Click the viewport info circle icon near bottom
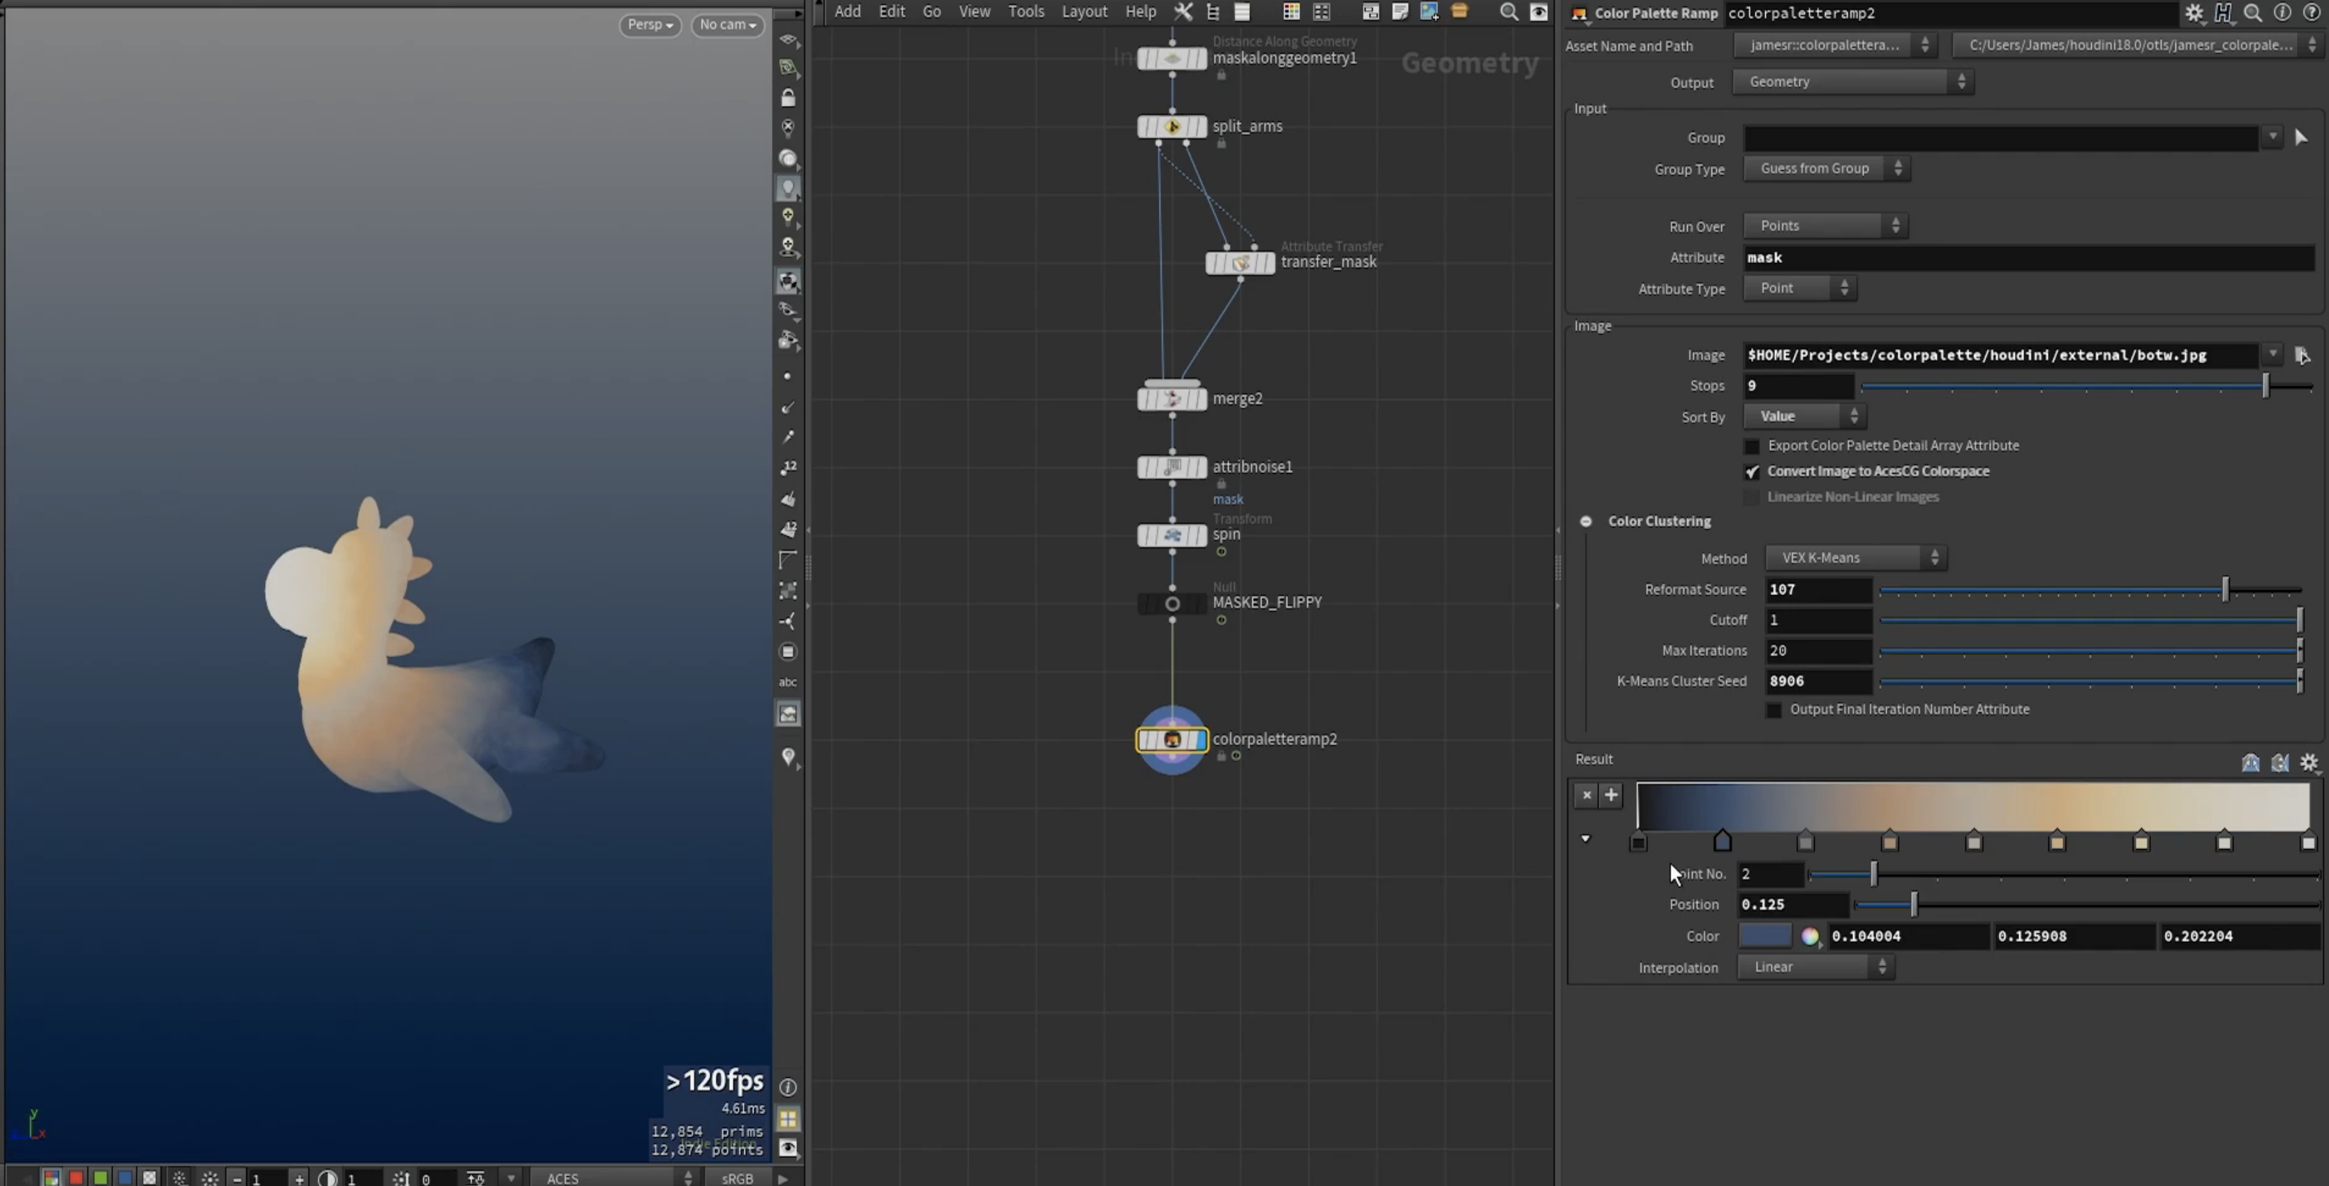The height and width of the screenshot is (1186, 2329). pos(788,1086)
